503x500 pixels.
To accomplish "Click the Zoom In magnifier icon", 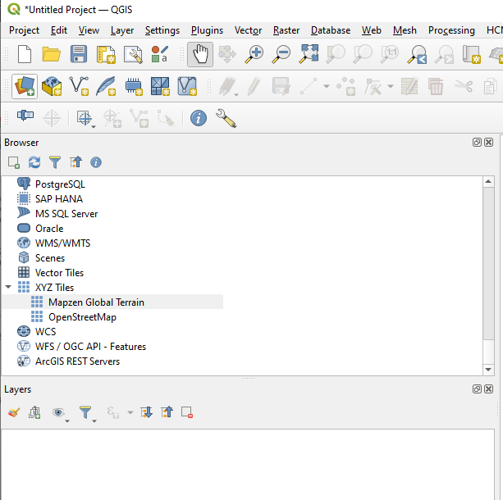I will (x=254, y=55).
